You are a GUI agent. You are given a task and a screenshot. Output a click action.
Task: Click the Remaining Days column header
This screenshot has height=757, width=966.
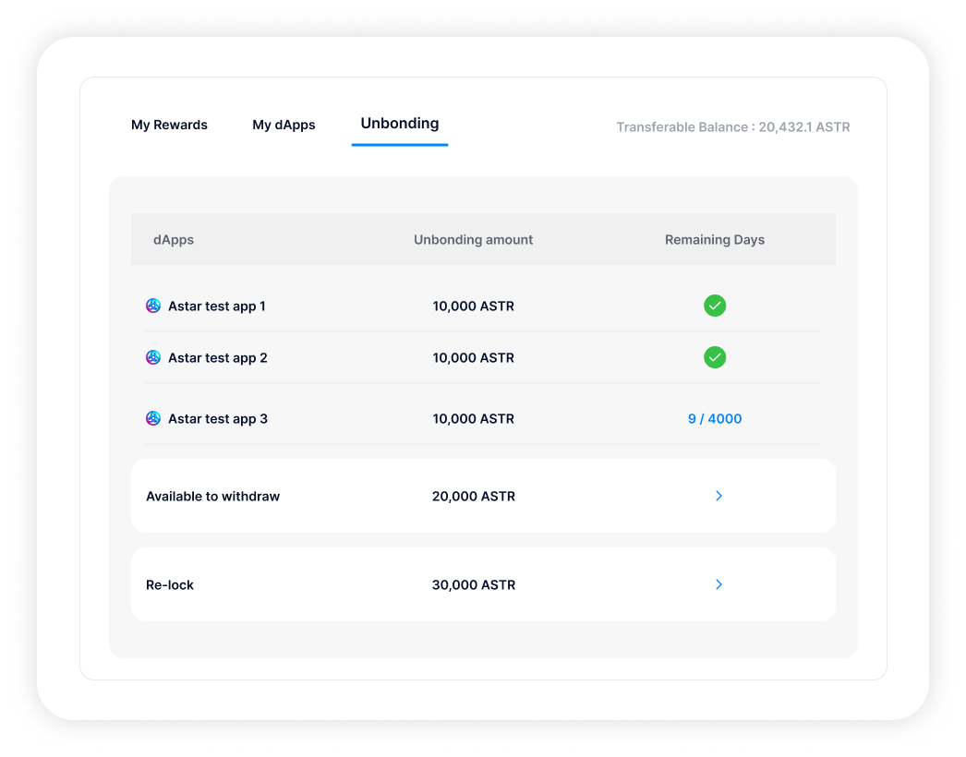pos(714,239)
